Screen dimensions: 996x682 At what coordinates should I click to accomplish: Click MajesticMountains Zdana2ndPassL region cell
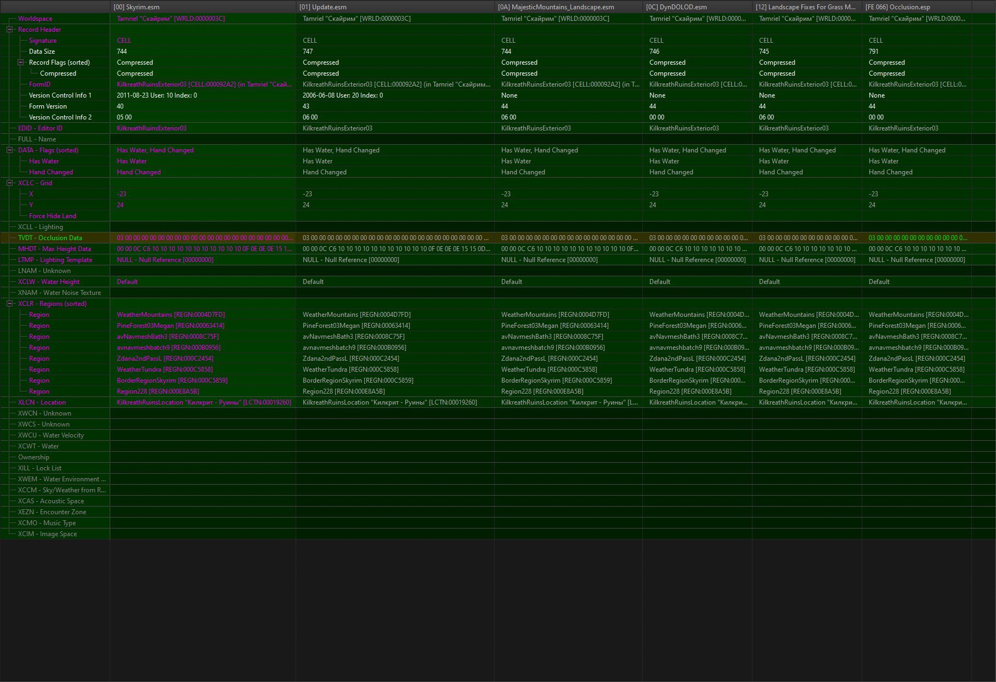click(x=550, y=359)
